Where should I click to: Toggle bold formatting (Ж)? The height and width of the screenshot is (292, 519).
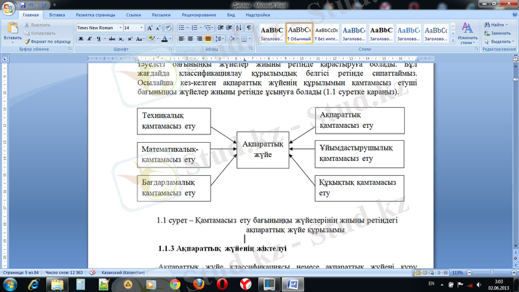[81, 39]
